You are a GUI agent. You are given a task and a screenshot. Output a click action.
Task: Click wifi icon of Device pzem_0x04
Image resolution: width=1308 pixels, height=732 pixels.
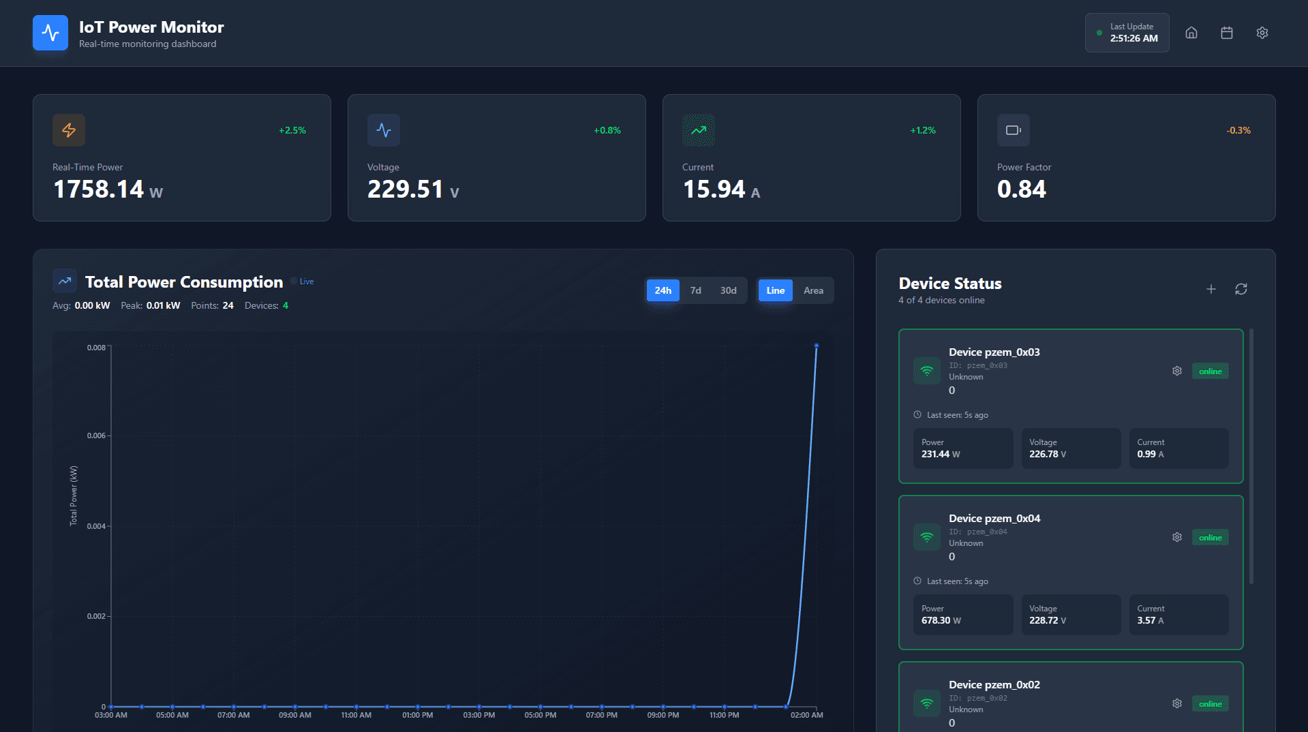click(x=927, y=537)
